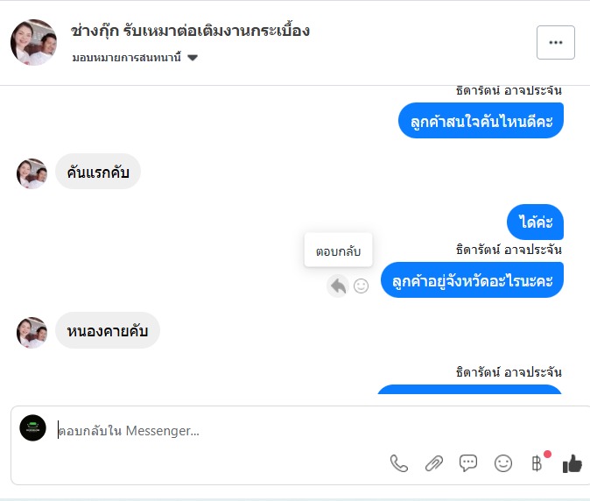The width and height of the screenshot is (590, 501).
Task: Click the phone call icon
Action: (x=399, y=463)
